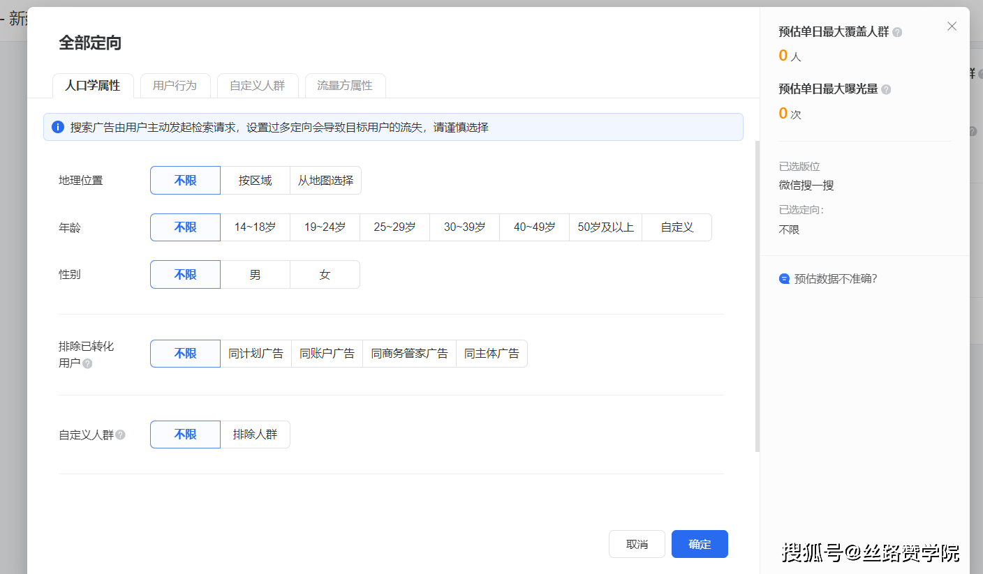This screenshot has height=574, width=983.
Task: Click the chat icon before 预估数据不准确
Action: point(784,279)
